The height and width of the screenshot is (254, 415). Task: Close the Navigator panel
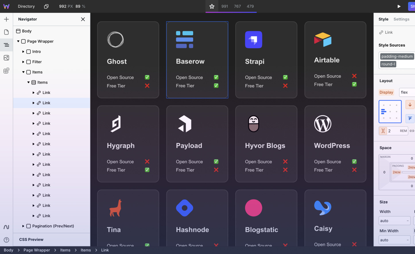(83, 19)
